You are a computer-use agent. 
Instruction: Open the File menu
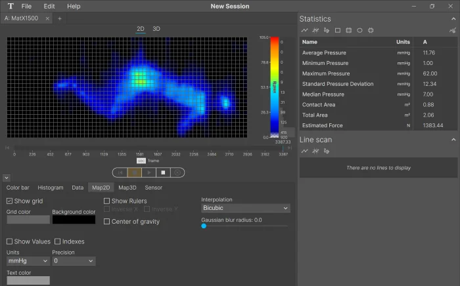pos(26,6)
